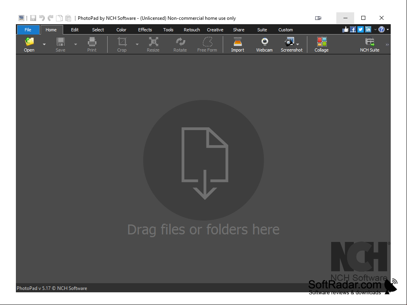Click the title bar paste clipboard icon
The height and width of the screenshot is (305, 407).
[x=68, y=18]
